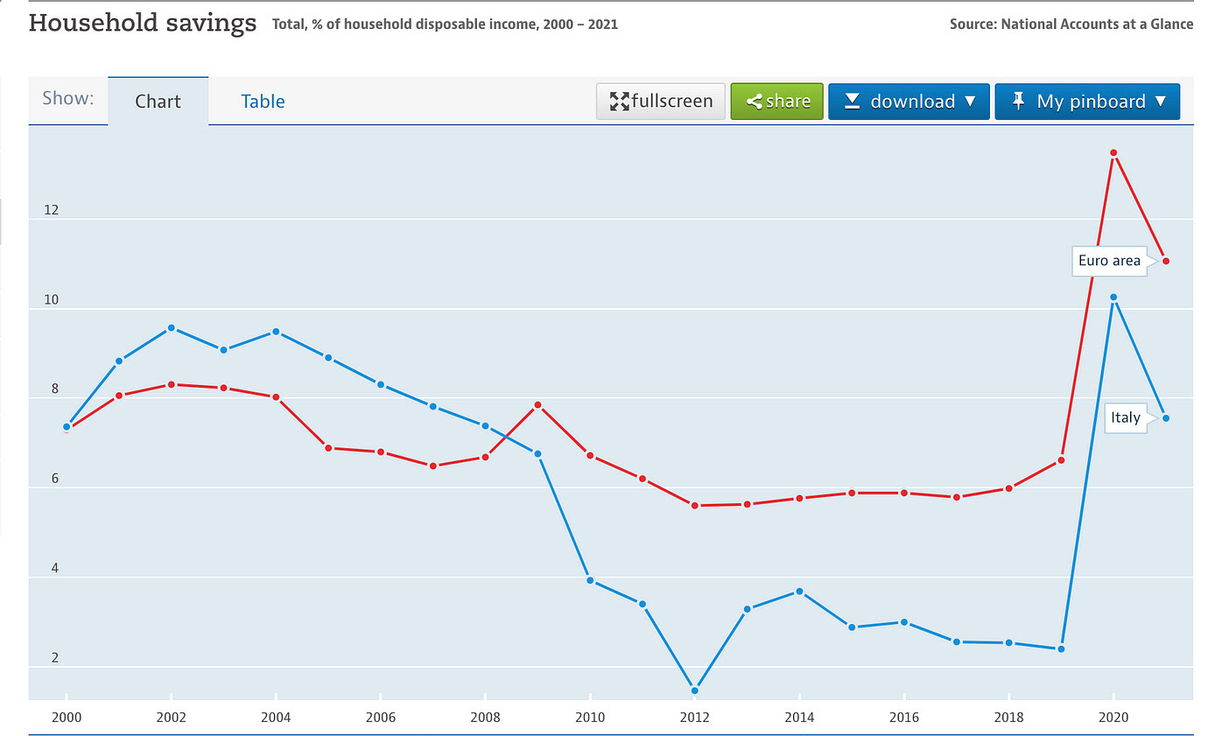Select Italy 2019 data point
Viewport: 1215px width, 736px height.
(1061, 649)
